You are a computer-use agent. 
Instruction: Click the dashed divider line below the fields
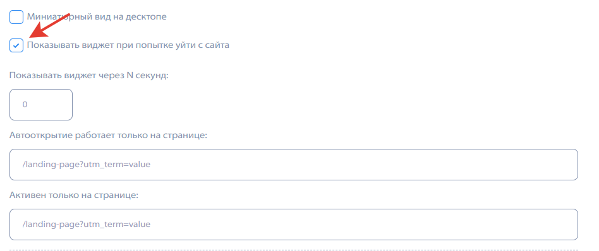[293, 250]
